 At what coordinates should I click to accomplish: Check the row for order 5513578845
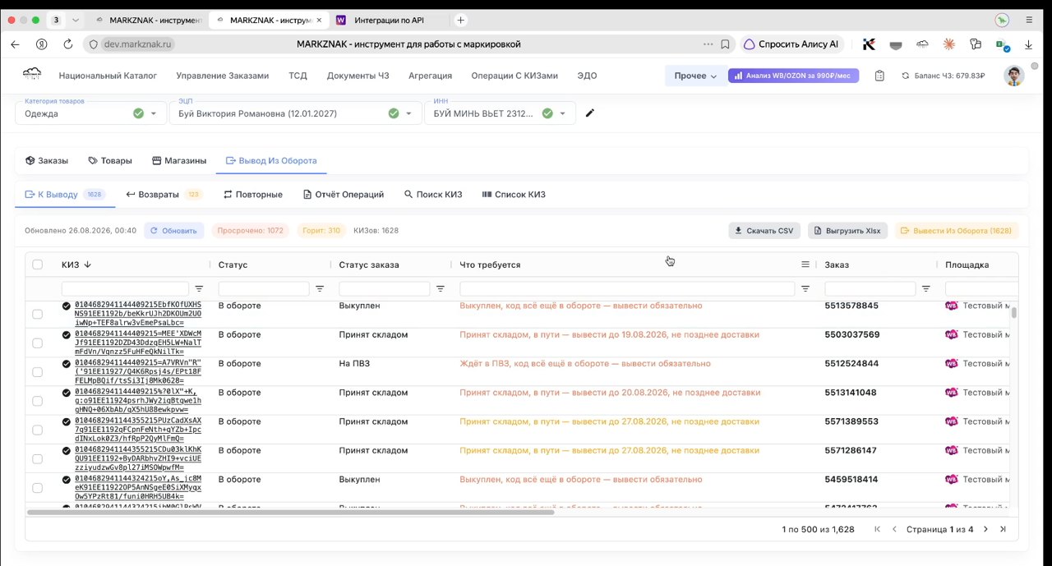[37, 314]
